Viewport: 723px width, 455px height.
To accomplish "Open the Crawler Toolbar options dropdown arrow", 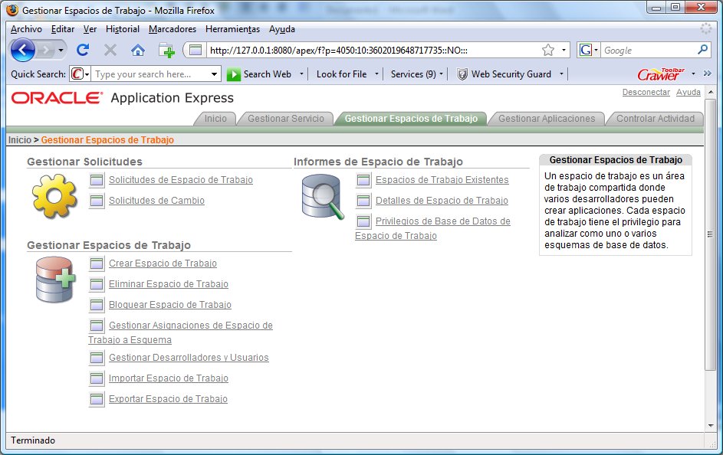I will pyautogui.click(x=693, y=74).
